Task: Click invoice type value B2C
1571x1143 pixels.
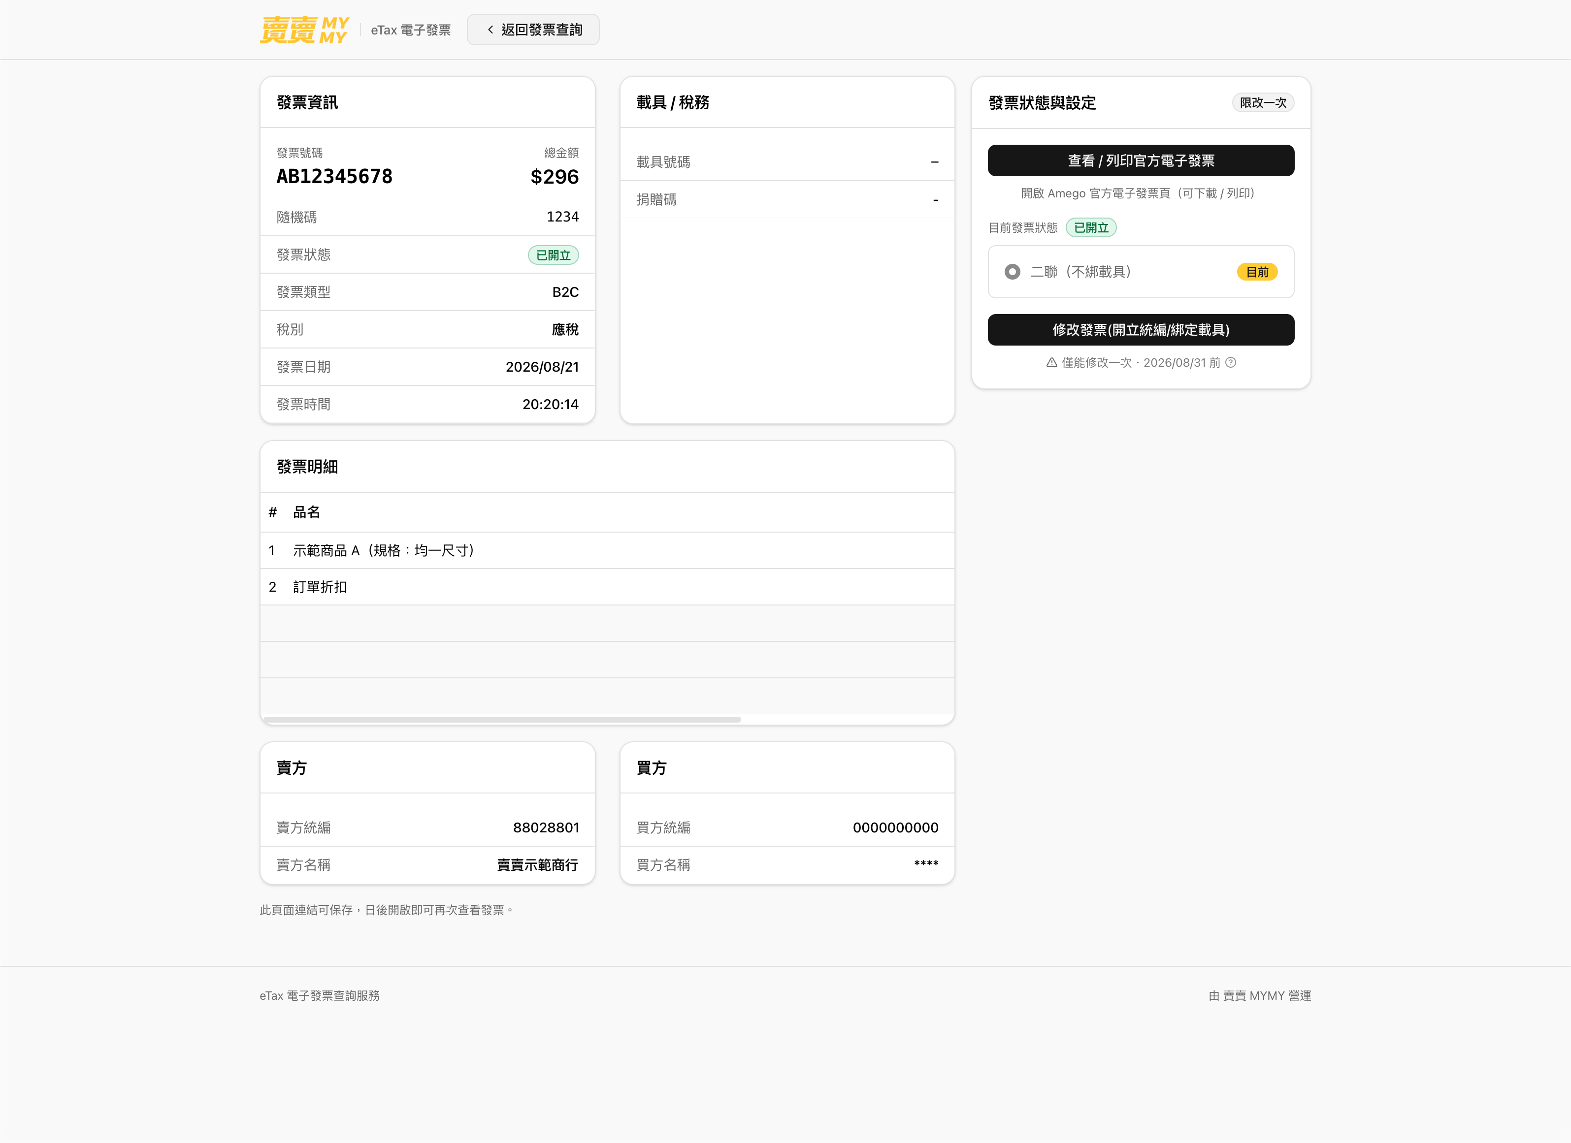Action: 565,292
